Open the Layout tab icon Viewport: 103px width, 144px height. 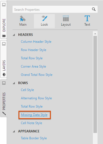pos(66,18)
